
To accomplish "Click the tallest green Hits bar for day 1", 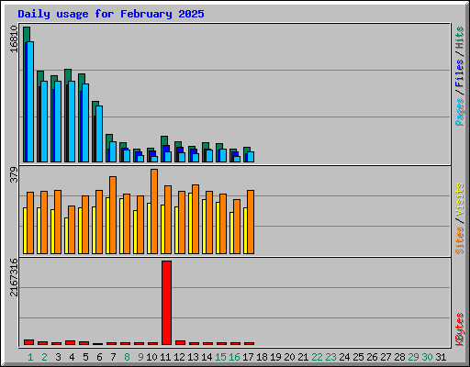I will pos(27,34).
